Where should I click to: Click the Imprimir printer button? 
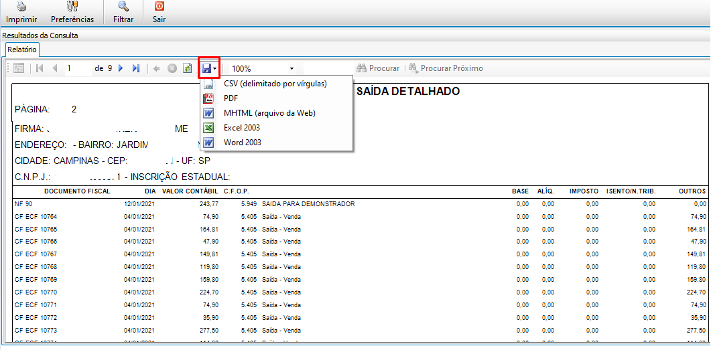(21, 13)
